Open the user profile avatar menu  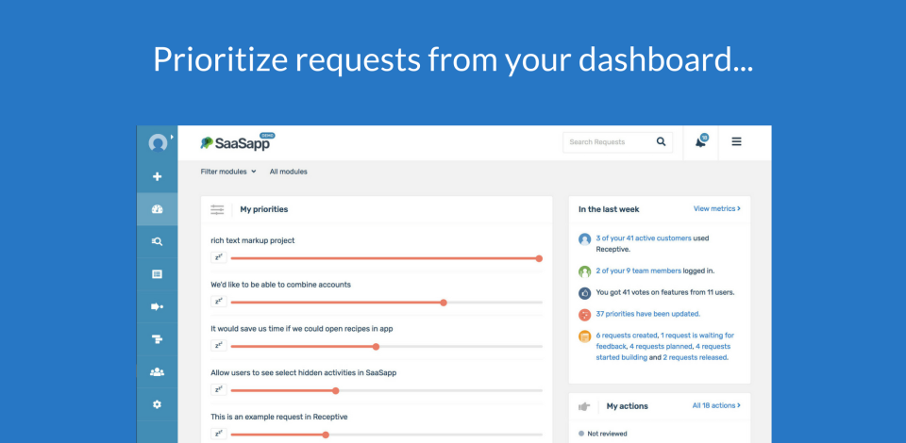coord(158,142)
